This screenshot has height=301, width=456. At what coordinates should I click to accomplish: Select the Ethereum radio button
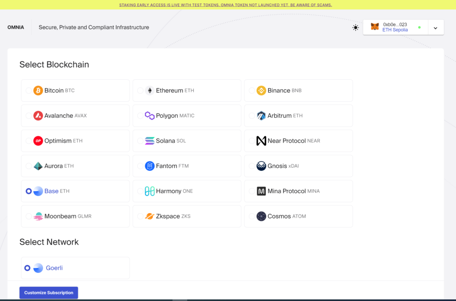(140, 91)
